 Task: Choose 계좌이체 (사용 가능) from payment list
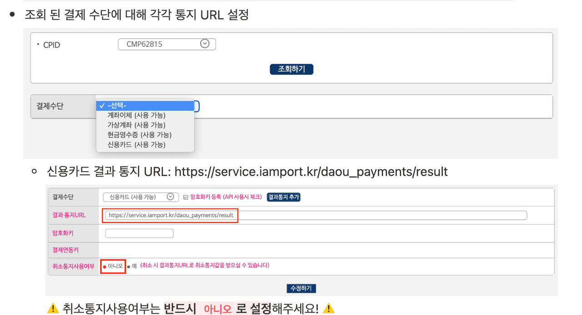[x=136, y=115]
